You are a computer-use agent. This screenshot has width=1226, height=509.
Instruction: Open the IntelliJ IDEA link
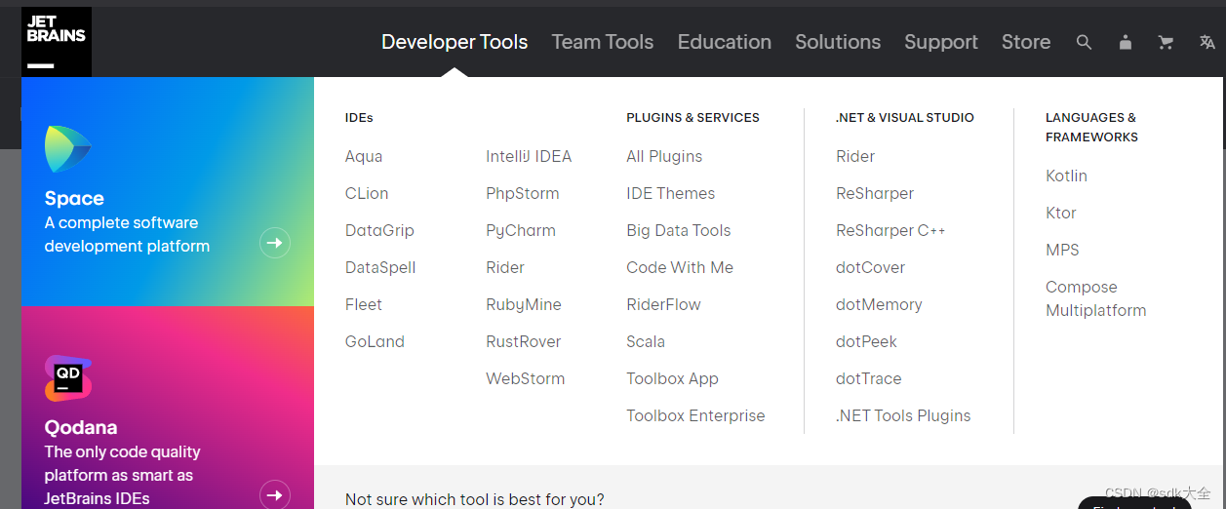(529, 156)
